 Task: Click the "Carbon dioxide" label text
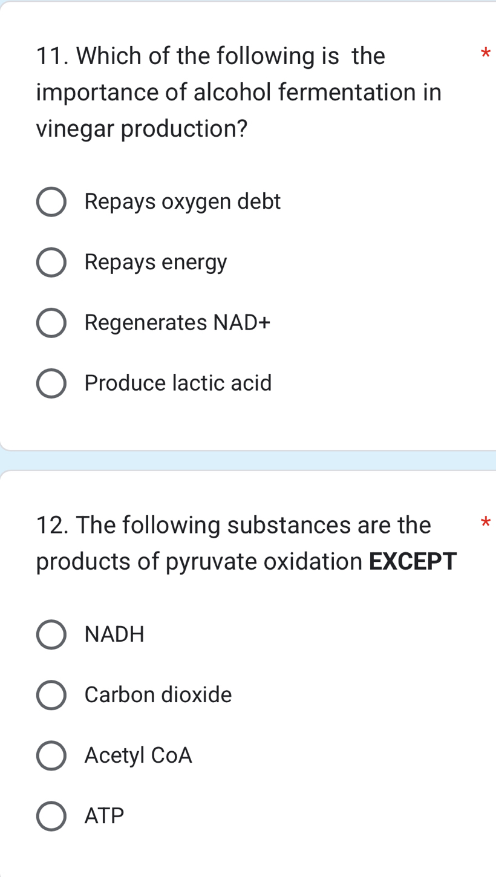click(x=157, y=694)
